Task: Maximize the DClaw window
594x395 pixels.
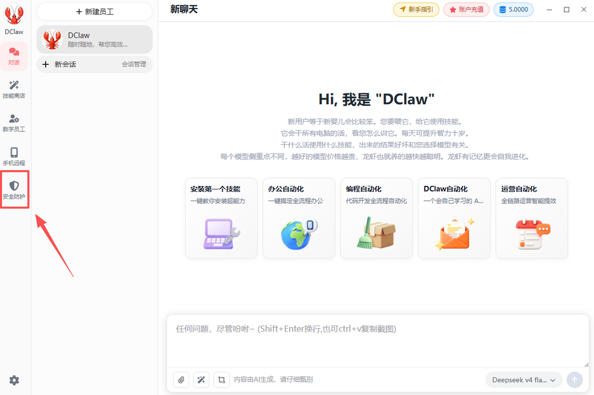Action: point(567,9)
